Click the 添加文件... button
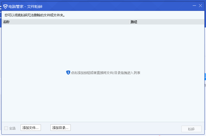Image resolution: width=206 pixels, height=136 pixels. click(x=31, y=128)
